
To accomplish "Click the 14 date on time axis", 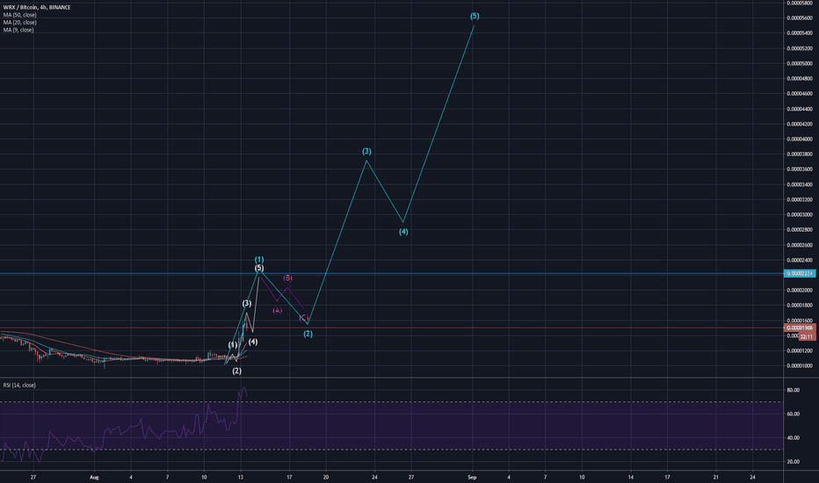I will [630, 477].
